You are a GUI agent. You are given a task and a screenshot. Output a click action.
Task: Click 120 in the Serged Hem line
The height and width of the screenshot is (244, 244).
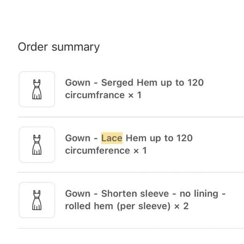196,82
